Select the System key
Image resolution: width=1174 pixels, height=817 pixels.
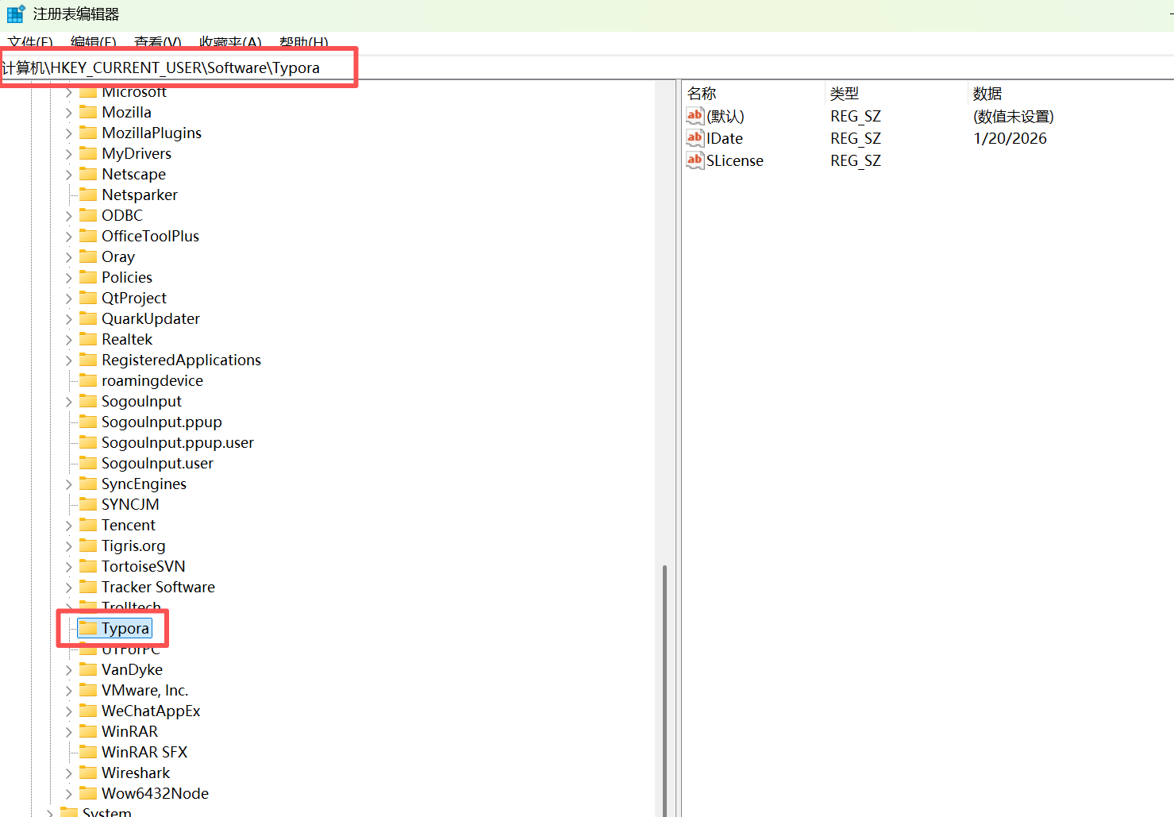pos(107,811)
